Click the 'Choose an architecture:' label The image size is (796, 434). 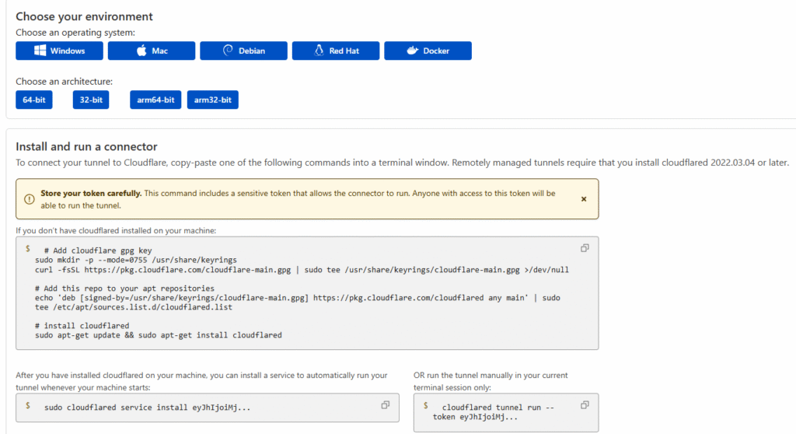pyautogui.click(x=64, y=82)
